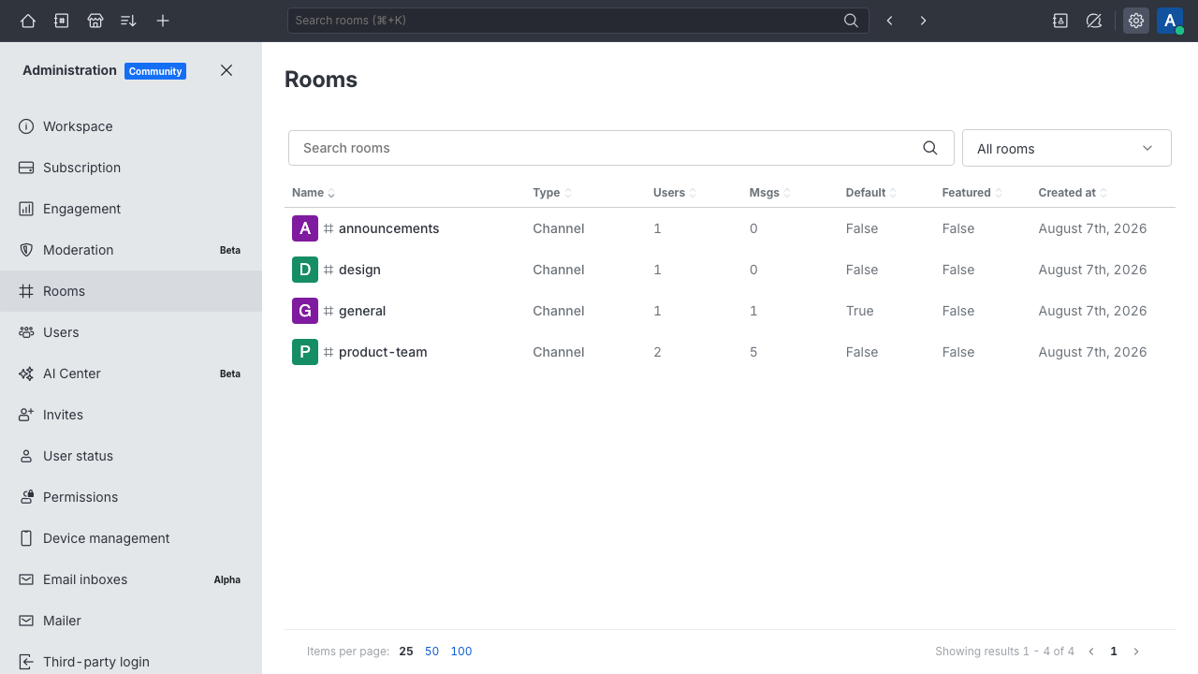Click the green D avatar for design

point(305,270)
